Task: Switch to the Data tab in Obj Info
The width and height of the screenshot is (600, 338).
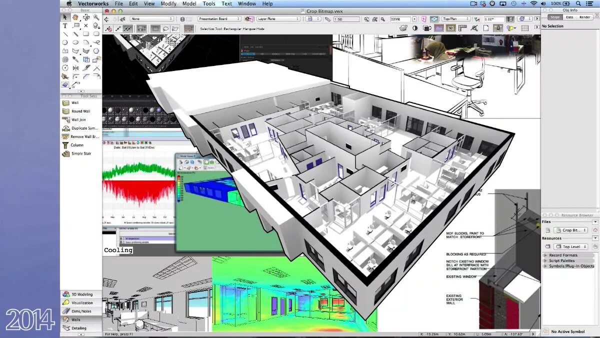Action: tap(569, 17)
